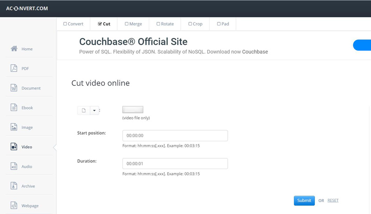Select the Document icon in sidebar

pyautogui.click(x=14, y=88)
